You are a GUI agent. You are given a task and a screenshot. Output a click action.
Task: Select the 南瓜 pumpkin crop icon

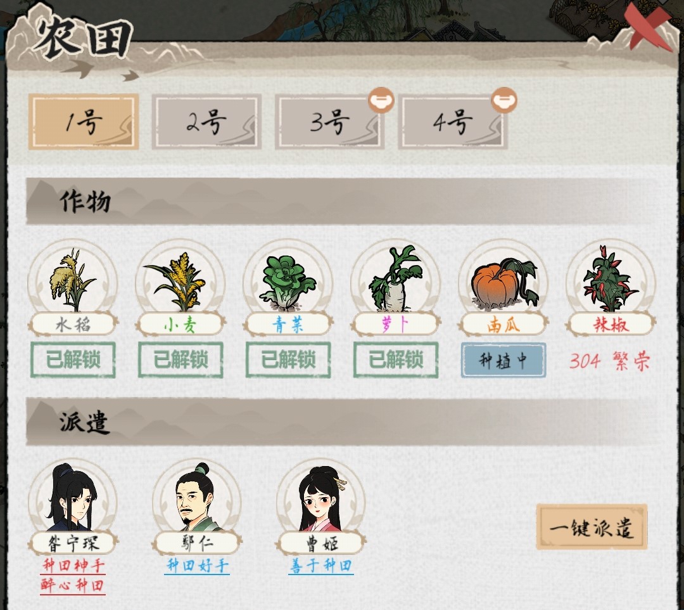503,282
